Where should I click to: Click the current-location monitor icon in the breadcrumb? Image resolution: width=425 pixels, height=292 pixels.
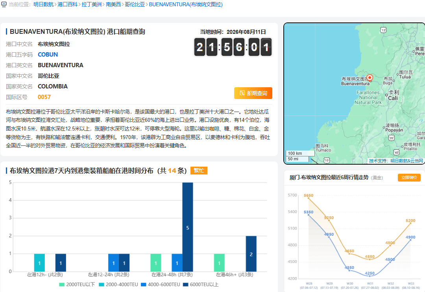pyautogui.click(x=4, y=4)
